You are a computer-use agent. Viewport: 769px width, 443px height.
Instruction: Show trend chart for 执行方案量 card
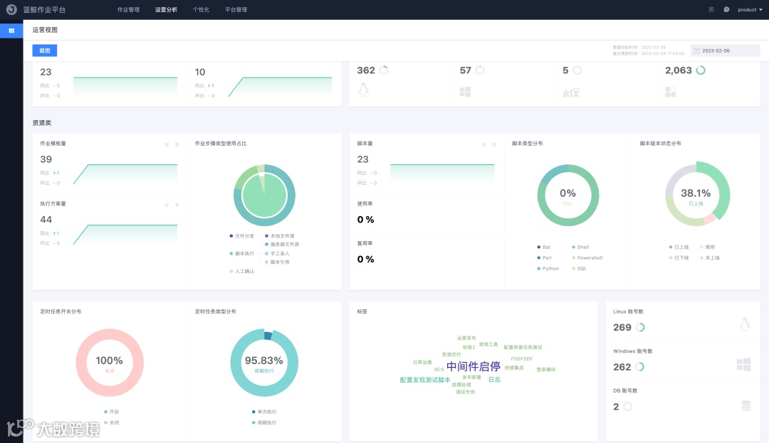click(x=167, y=205)
